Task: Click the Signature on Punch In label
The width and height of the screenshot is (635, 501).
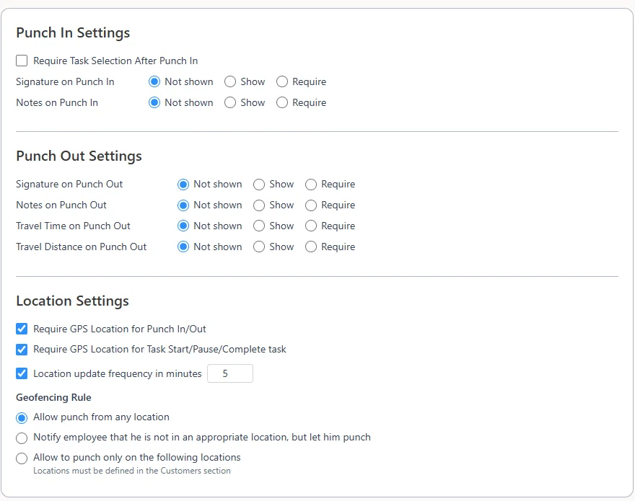Action: pyautogui.click(x=65, y=81)
